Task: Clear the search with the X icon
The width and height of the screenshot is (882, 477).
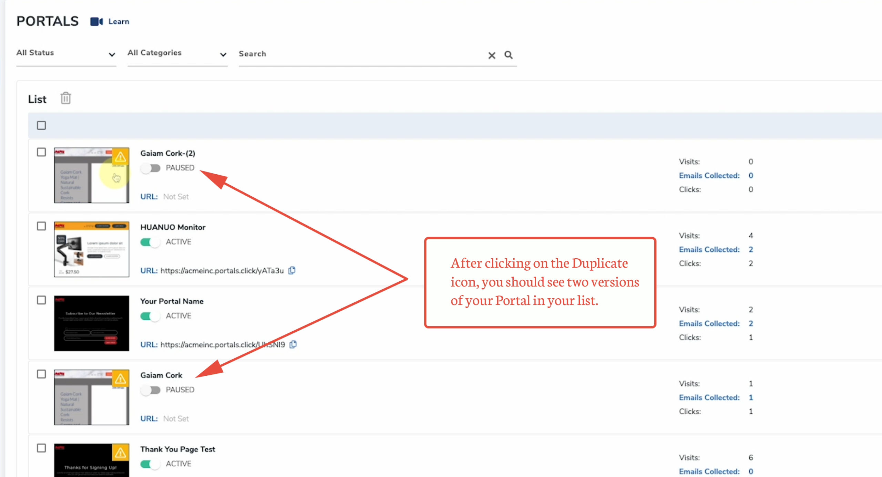Action: point(492,55)
